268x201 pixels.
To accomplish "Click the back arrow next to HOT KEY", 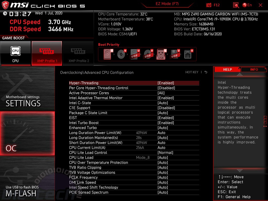I will 206,72.
